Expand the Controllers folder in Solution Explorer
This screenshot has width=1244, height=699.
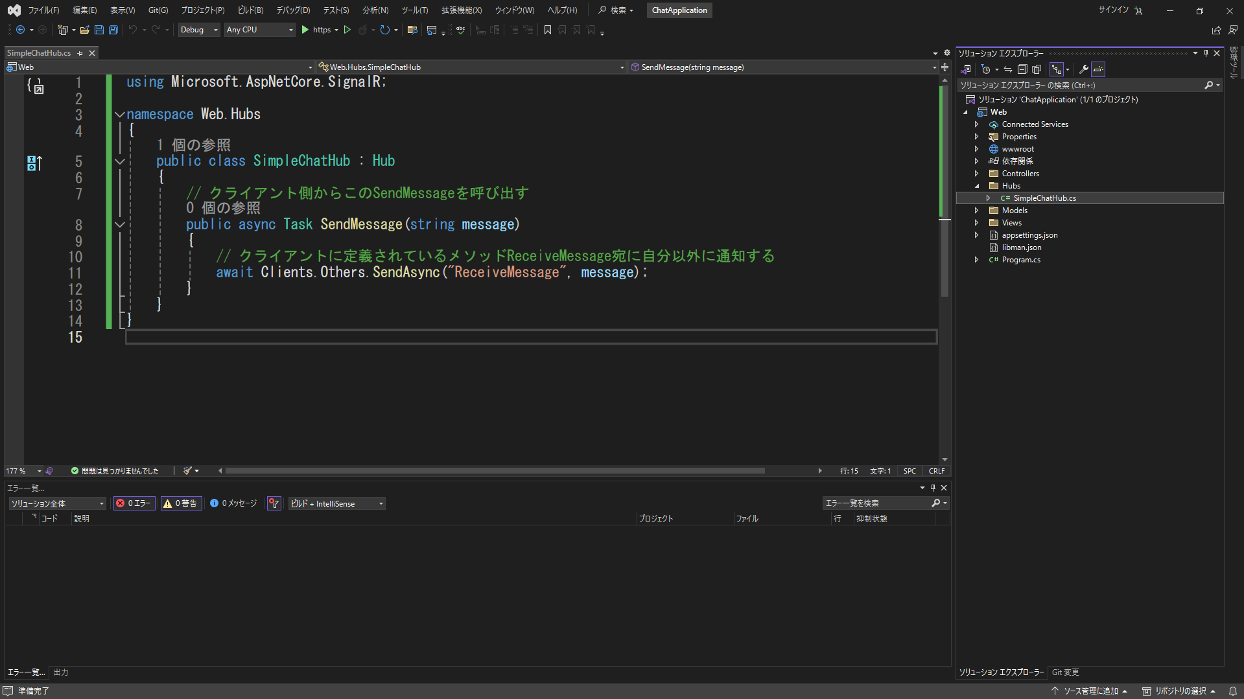[x=977, y=174]
